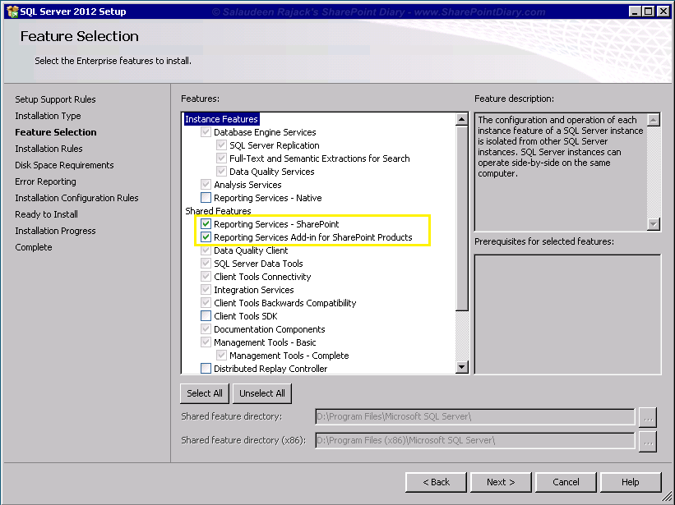Click feature description scroll down arrow
The width and height of the screenshot is (675, 505).
(x=654, y=224)
